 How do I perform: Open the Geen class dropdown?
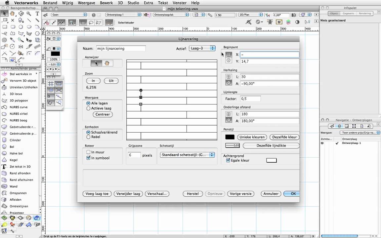tap(69, 15)
